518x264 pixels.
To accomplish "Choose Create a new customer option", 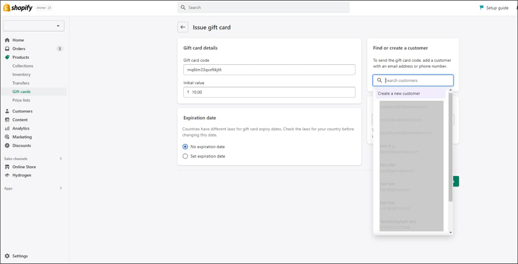I will [x=410, y=94].
